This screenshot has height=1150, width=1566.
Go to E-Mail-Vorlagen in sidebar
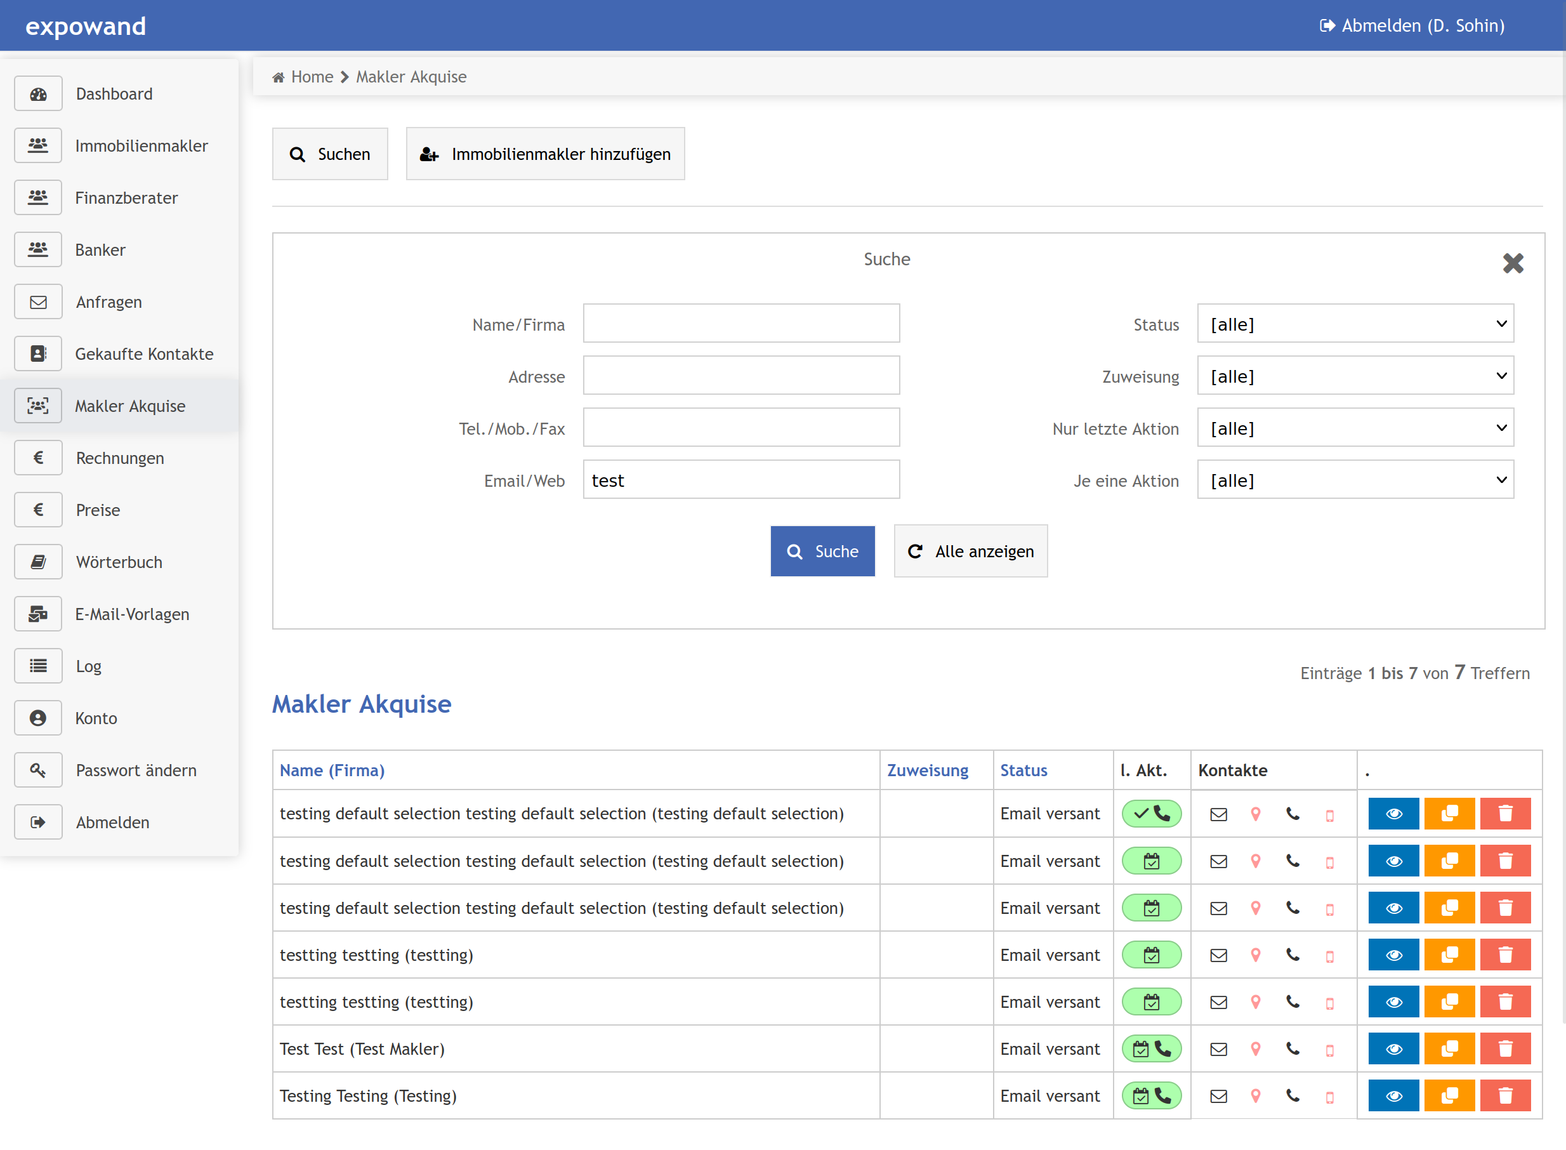(131, 614)
